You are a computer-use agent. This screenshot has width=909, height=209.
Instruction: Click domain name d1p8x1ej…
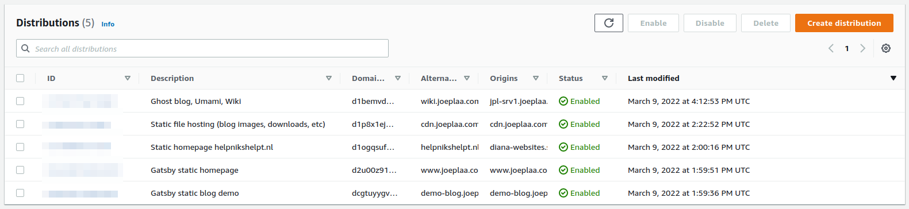click(373, 124)
